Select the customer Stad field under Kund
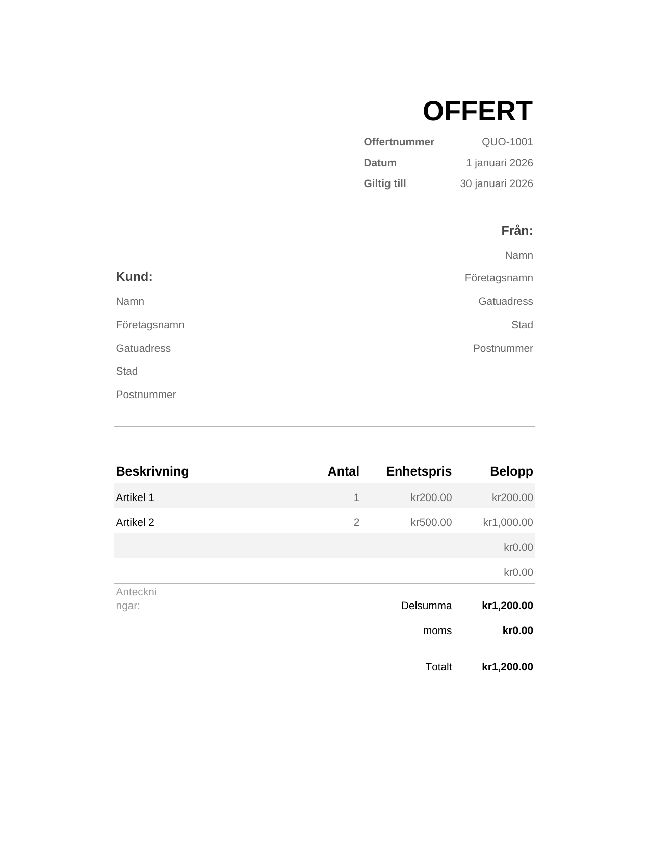650x841 pixels. click(x=127, y=371)
